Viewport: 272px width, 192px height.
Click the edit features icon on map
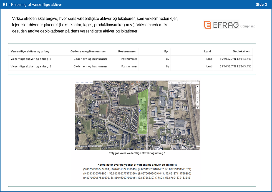click(197, 108)
